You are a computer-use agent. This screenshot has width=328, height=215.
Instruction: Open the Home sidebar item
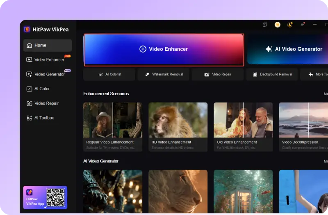(48, 45)
